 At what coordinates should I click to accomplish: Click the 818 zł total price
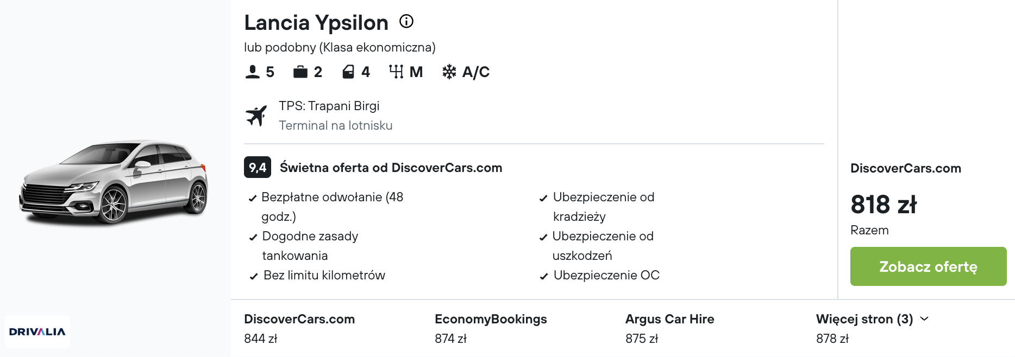[x=884, y=205]
